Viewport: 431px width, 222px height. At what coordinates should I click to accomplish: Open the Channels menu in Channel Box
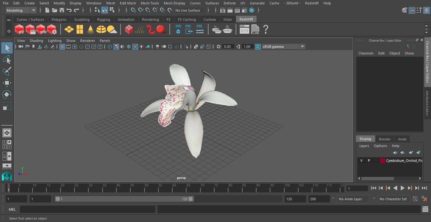366,53
